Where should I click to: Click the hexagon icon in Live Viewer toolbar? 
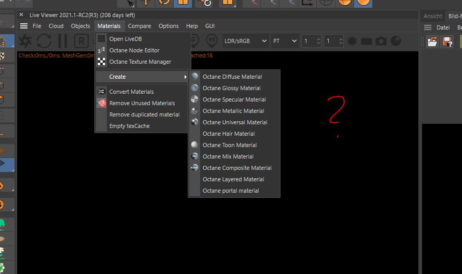[x=352, y=41]
